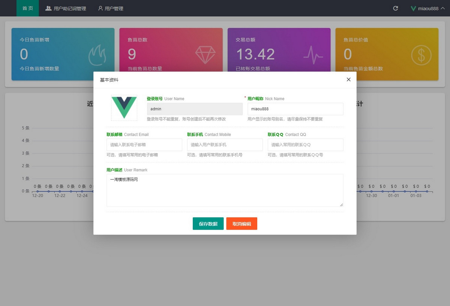Click the 用户昵称 nickname input field
Viewport: 450px width, 306px height.
(295, 109)
